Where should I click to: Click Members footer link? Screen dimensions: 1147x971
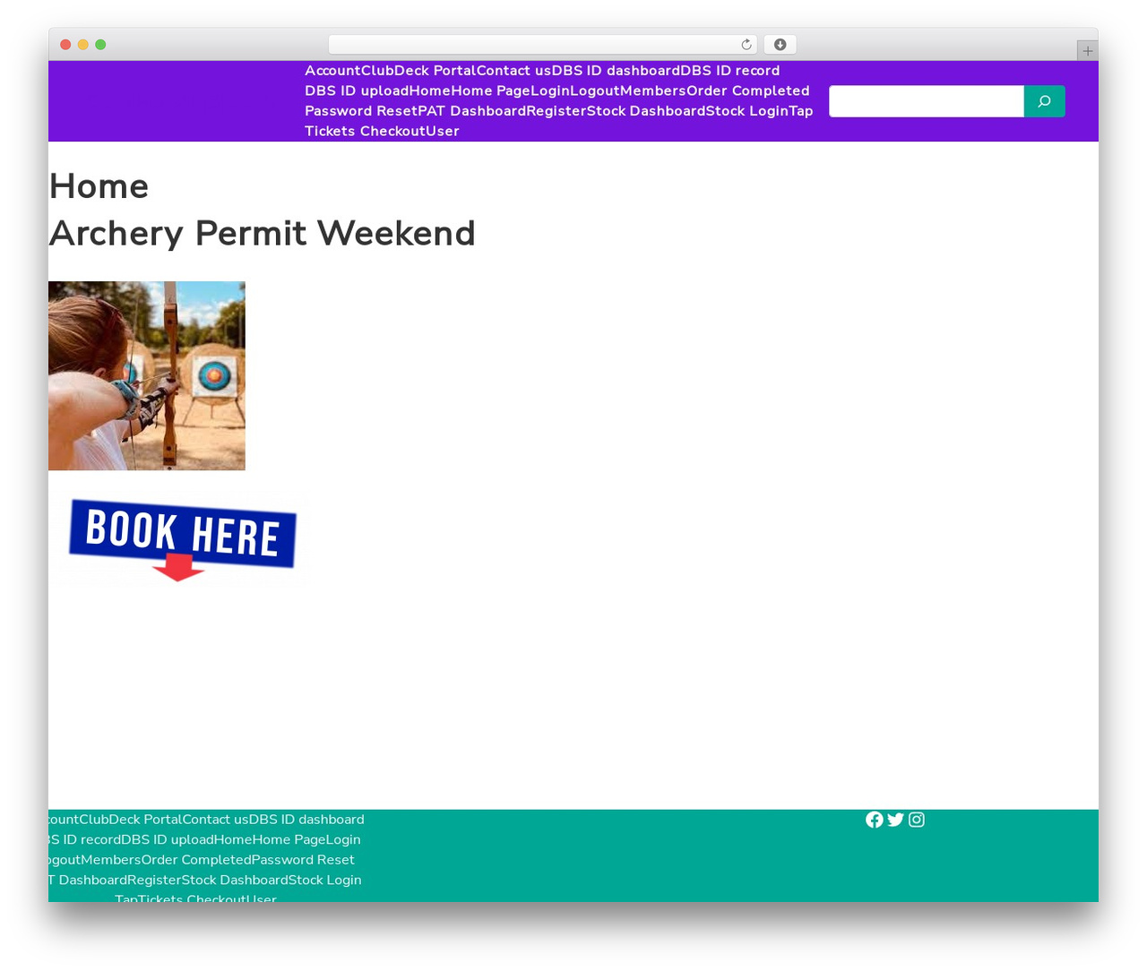click(x=111, y=860)
